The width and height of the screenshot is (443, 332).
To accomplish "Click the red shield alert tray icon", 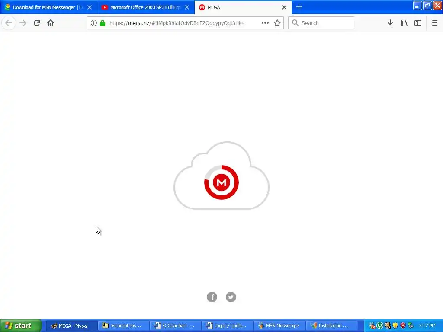I will [x=403, y=326].
